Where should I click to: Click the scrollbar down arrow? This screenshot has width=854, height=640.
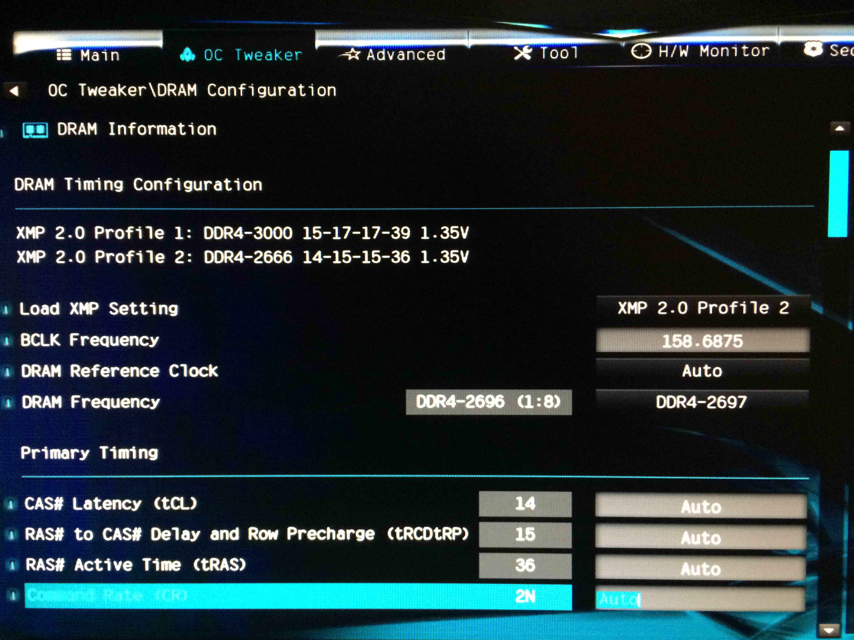(x=829, y=630)
